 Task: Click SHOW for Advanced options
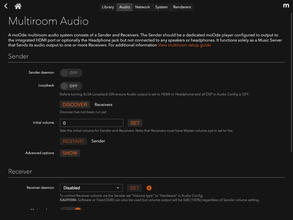70,153
